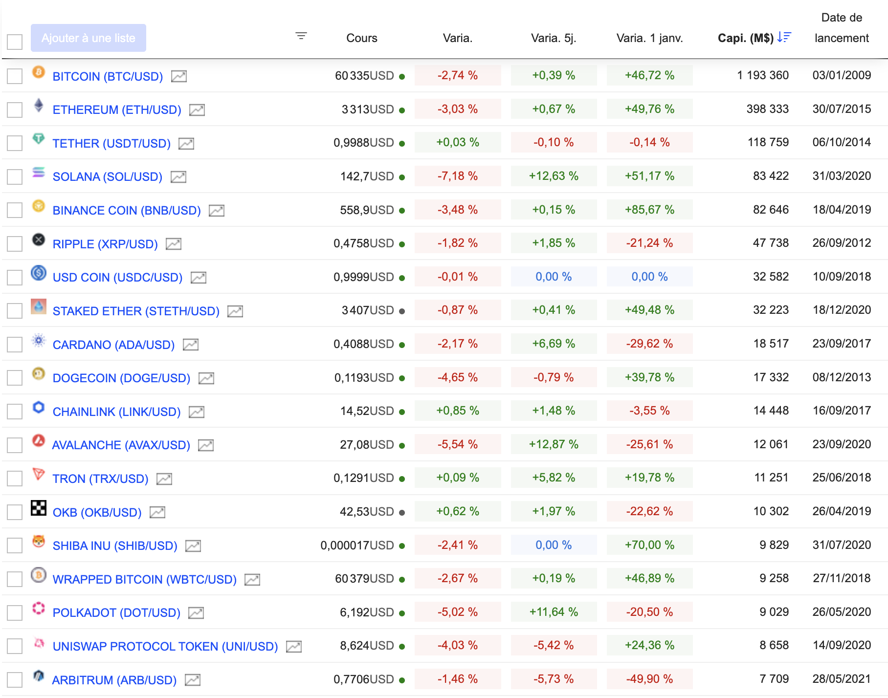
Task: Open the chart icon next to OKB
Action: tap(157, 512)
